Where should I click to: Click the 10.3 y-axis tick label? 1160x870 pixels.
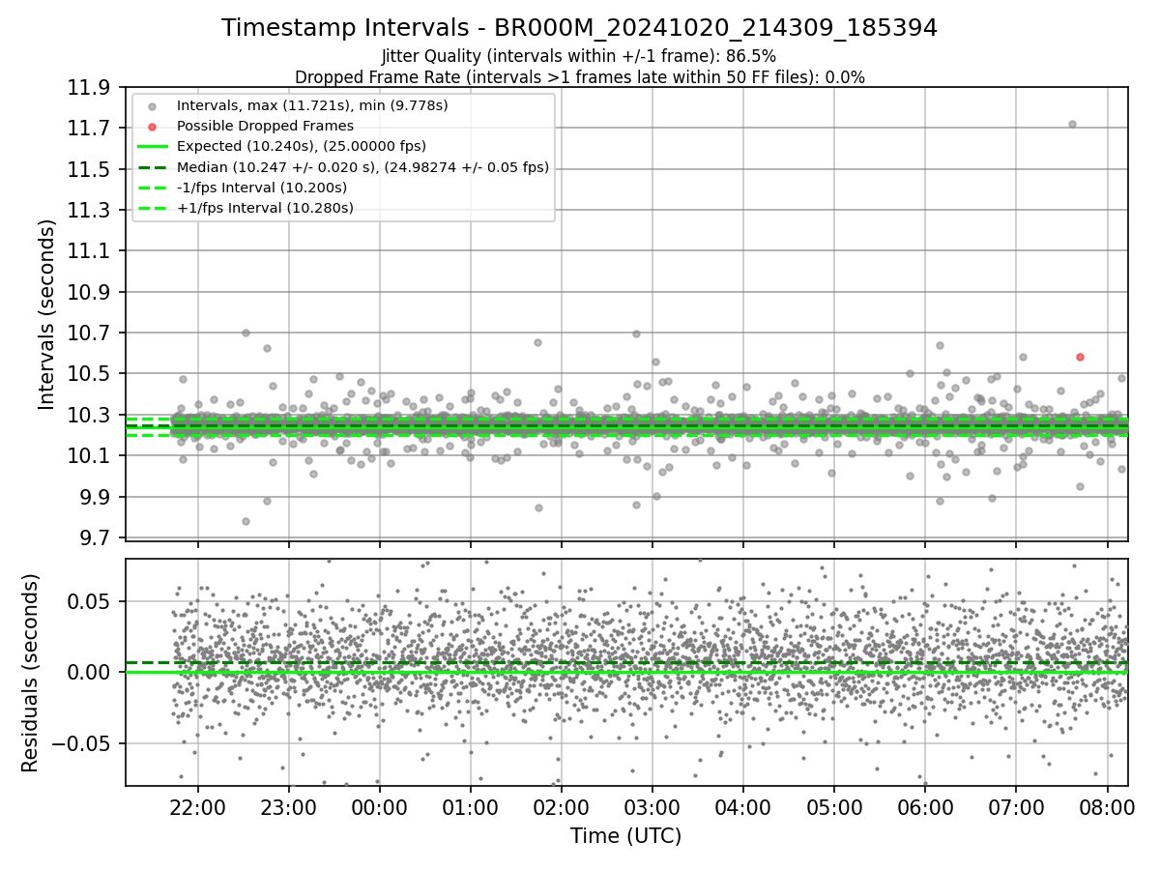tap(88, 416)
